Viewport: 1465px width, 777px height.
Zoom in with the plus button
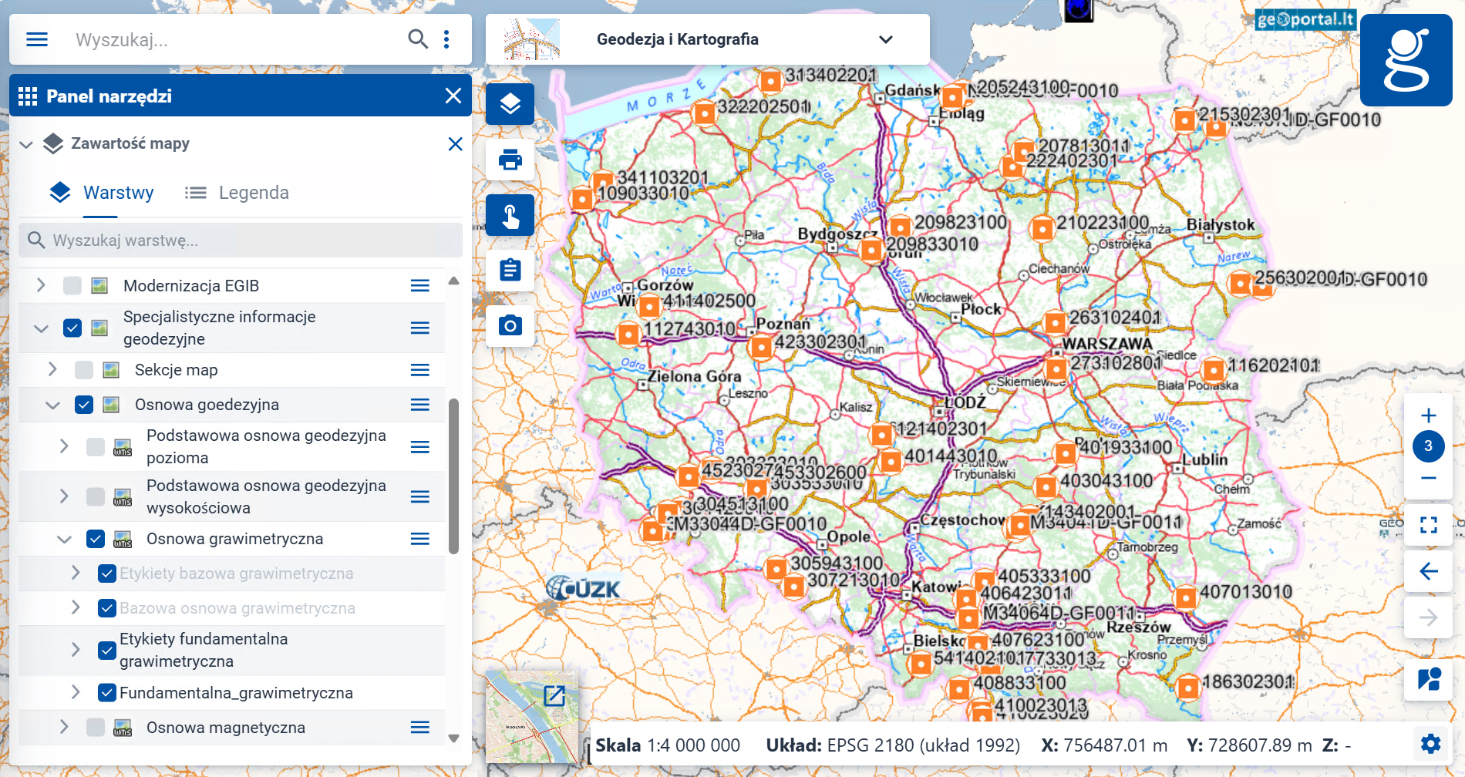pyautogui.click(x=1428, y=415)
